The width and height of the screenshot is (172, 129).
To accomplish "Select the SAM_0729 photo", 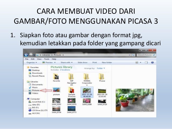I will [x=102, y=102].
